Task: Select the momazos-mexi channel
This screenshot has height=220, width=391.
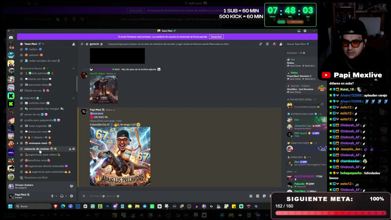Action: (47, 143)
